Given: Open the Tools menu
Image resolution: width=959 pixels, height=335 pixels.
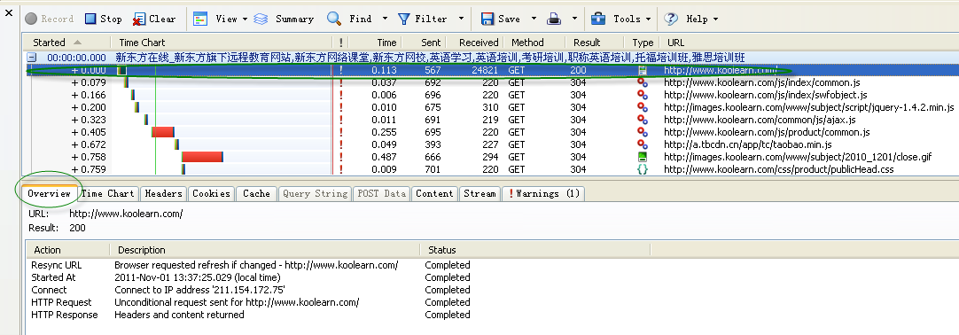Looking at the screenshot, I should click(x=620, y=19).
